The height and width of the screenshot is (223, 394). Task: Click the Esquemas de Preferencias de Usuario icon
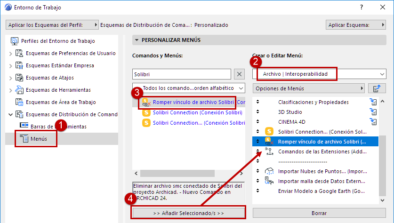[x=19, y=53]
